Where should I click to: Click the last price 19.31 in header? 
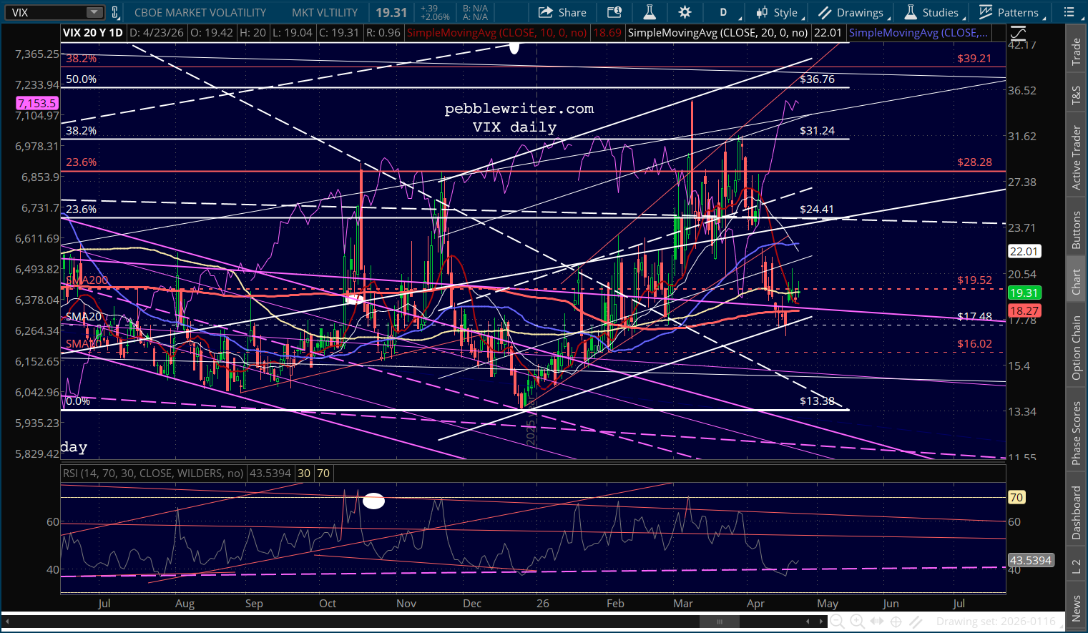click(x=391, y=12)
